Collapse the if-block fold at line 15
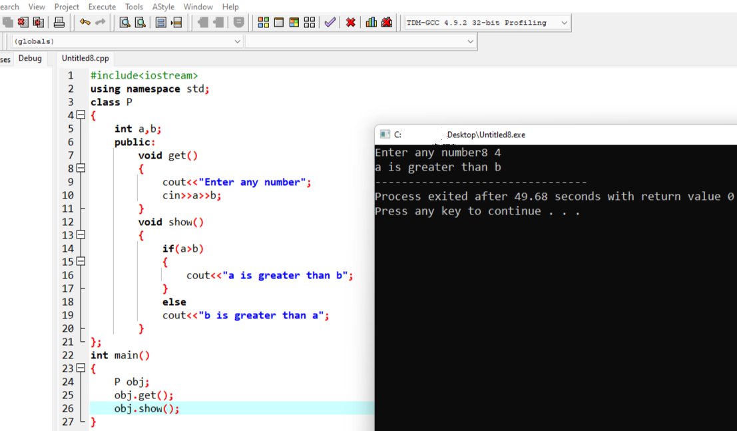Screen dimensions: 737x431 pos(81,261)
